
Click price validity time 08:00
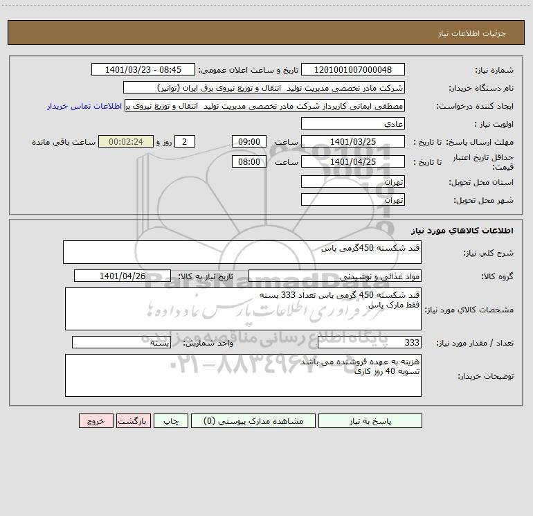click(249, 161)
